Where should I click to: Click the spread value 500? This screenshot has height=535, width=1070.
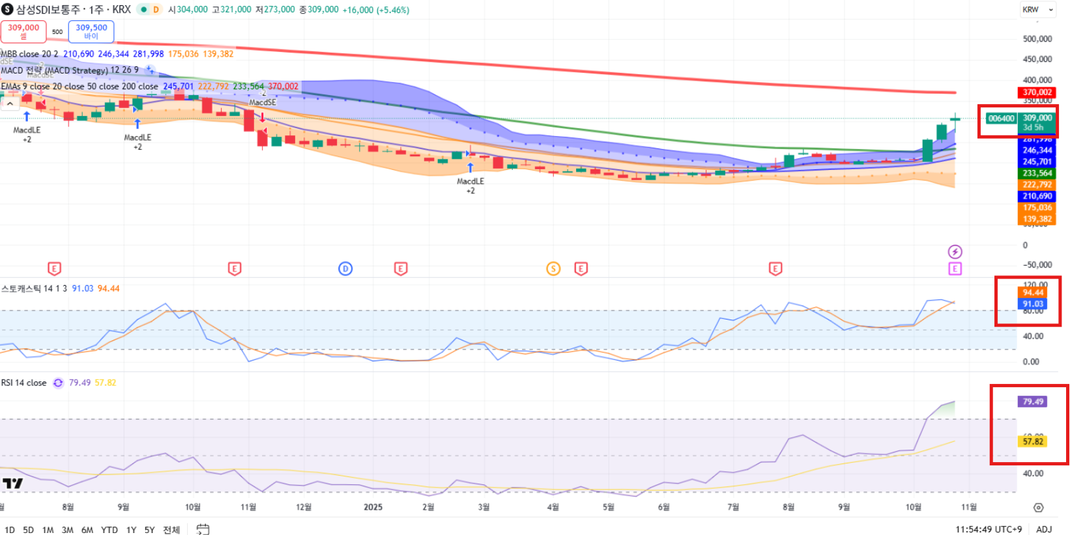click(57, 31)
